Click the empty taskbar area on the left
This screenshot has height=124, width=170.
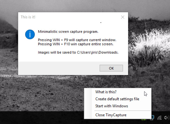(42, 118)
